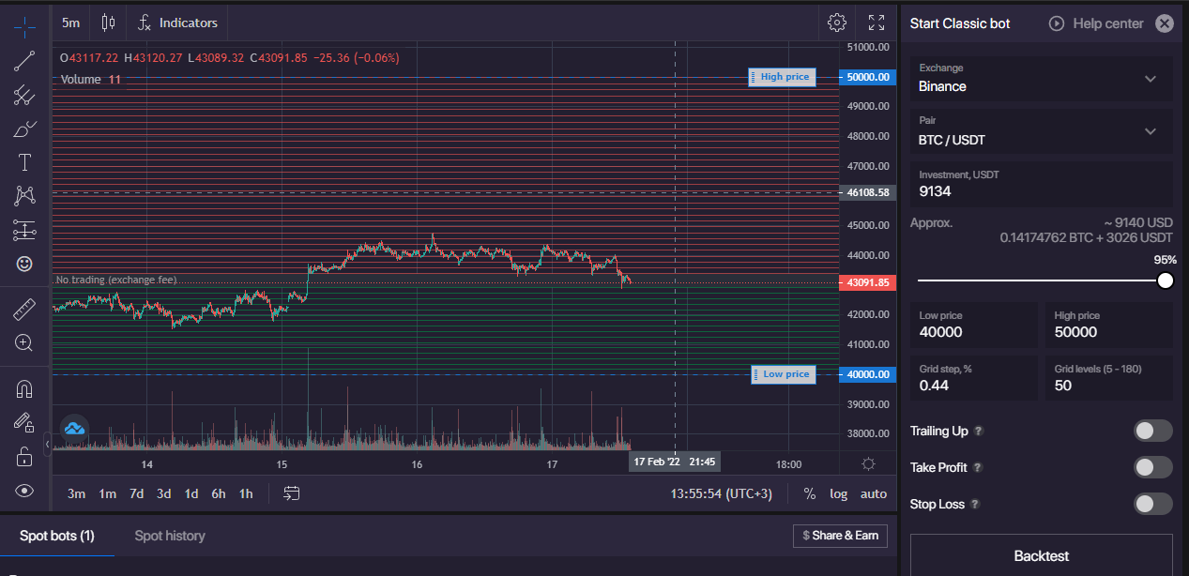Select the ruler measure tool
Image resolution: width=1189 pixels, height=576 pixels.
[x=24, y=309]
